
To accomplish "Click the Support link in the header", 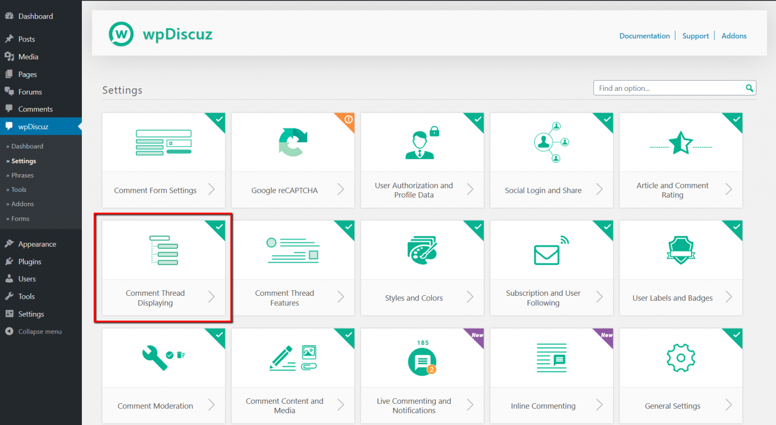I will pyautogui.click(x=696, y=36).
